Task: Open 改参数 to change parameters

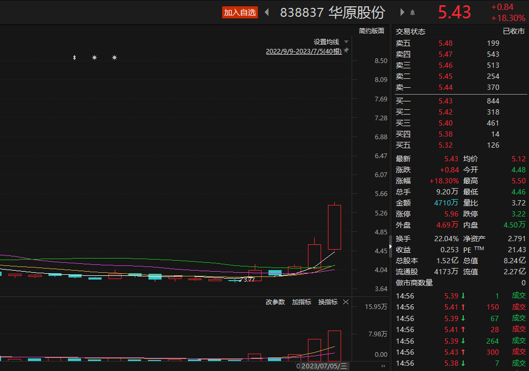Action: coord(275,302)
